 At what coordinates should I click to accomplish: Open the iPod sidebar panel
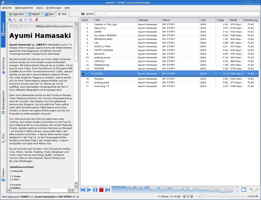(3, 138)
